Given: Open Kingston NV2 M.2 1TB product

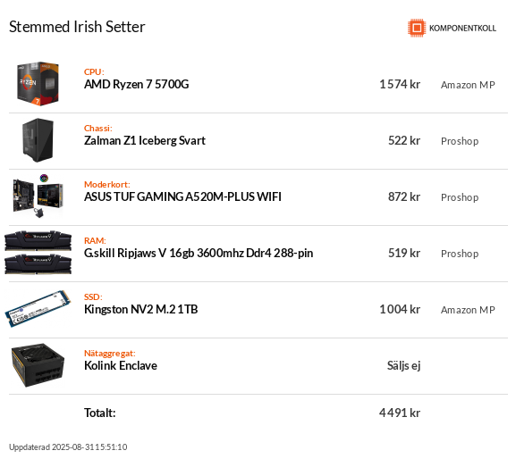Looking at the screenshot, I should [140, 309].
